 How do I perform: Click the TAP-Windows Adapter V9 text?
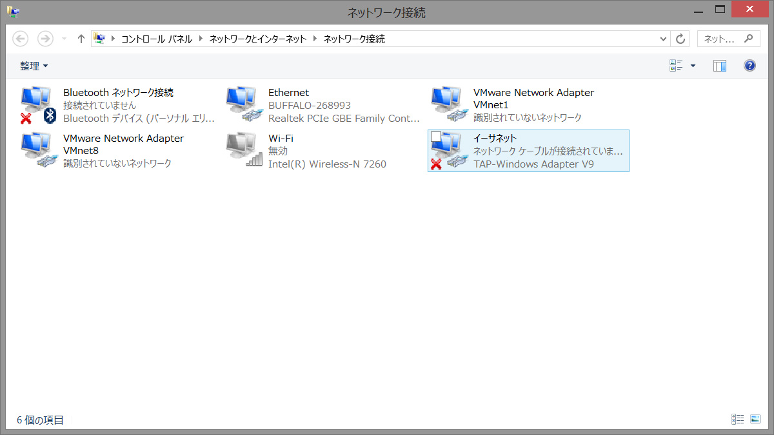click(x=533, y=164)
